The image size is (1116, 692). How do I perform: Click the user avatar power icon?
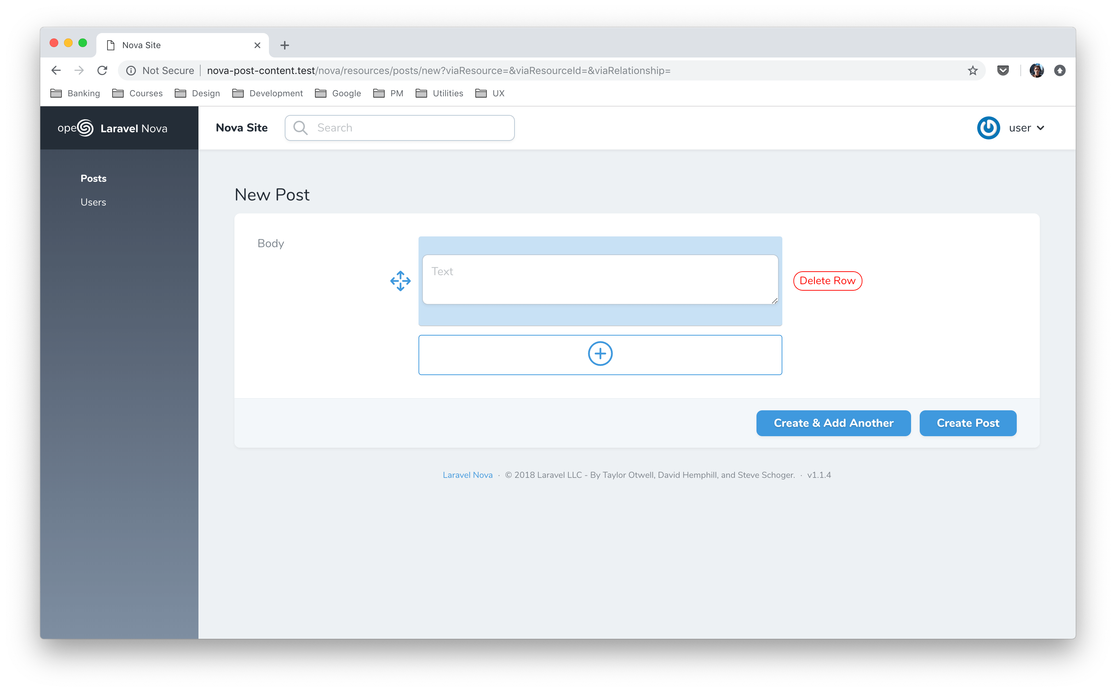pyautogui.click(x=988, y=128)
